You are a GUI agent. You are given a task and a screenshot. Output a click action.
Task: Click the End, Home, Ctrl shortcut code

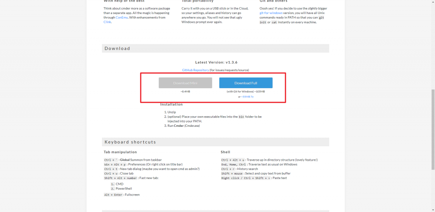click(x=233, y=165)
